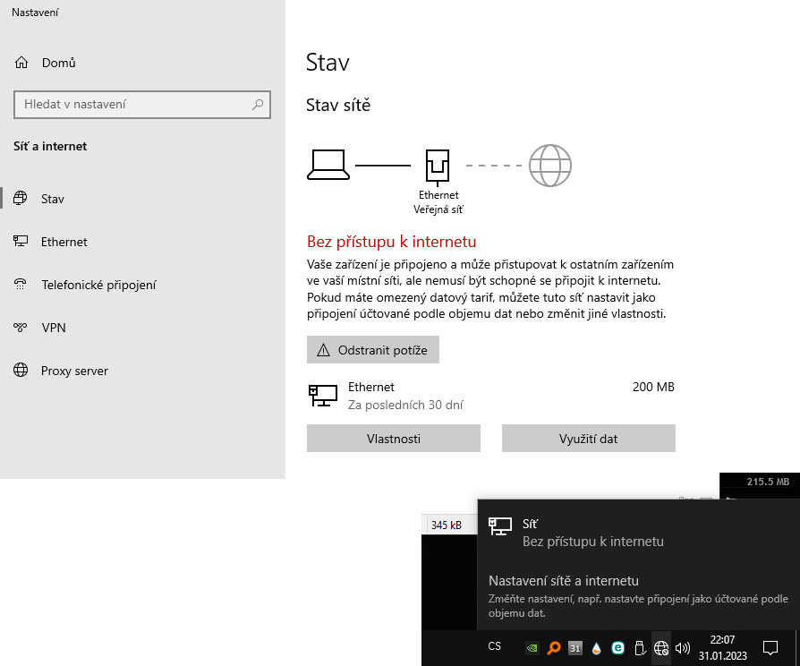The width and height of the screenshot is (800, 666).
Task: Open the Ethernet settings page in sidebar
Action: [64, 242]
